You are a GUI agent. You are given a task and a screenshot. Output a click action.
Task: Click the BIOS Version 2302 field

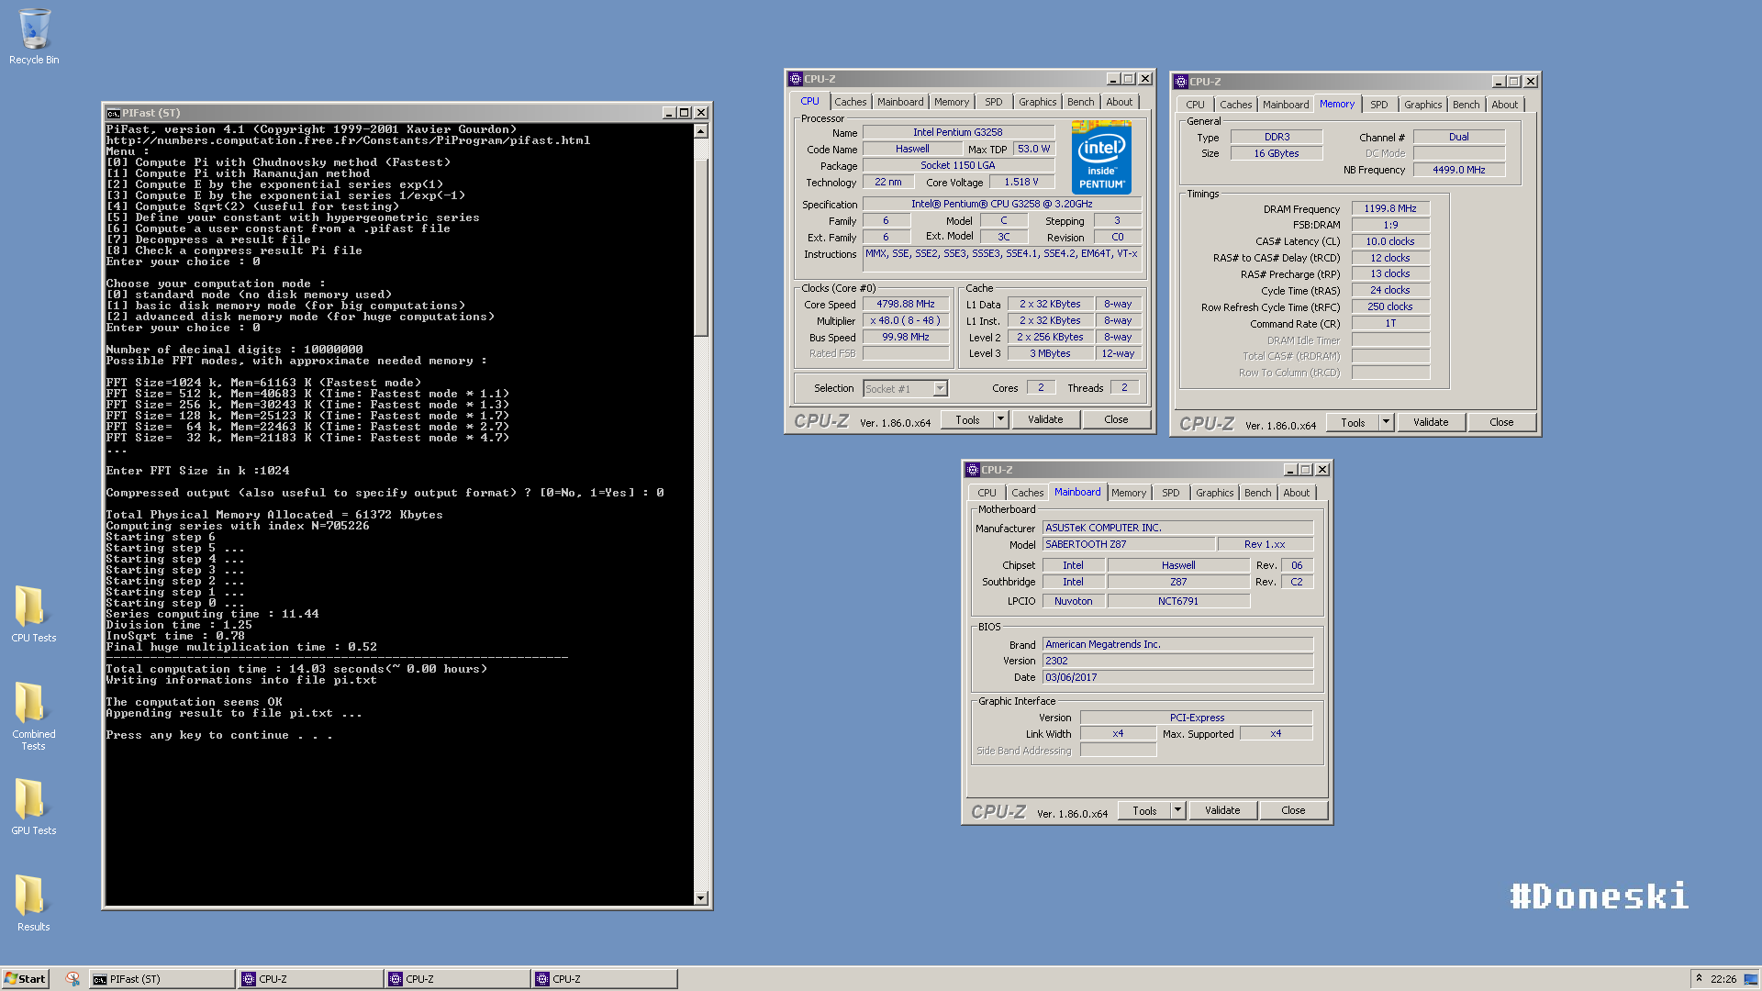point(1177,661)
